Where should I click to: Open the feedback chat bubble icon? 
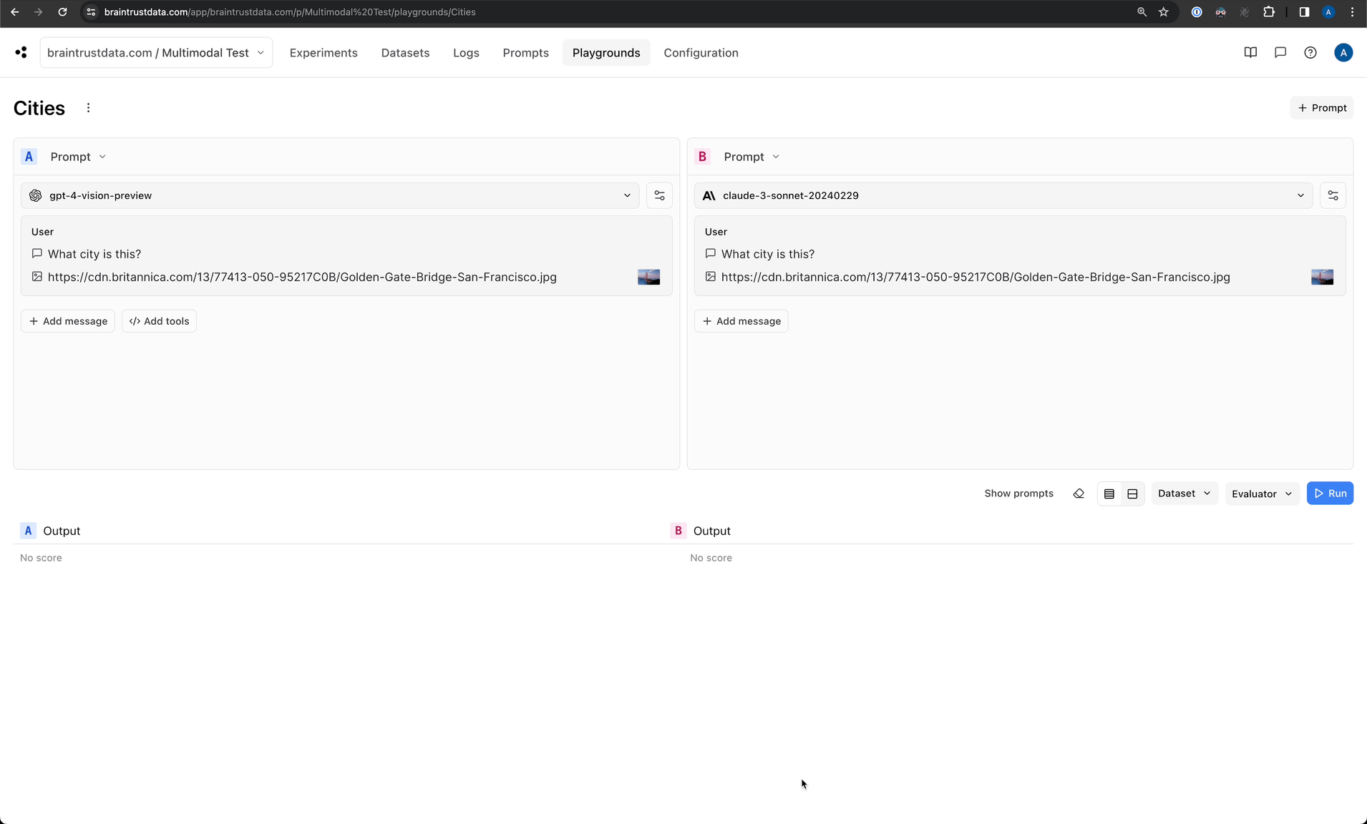click(1280, 52)
